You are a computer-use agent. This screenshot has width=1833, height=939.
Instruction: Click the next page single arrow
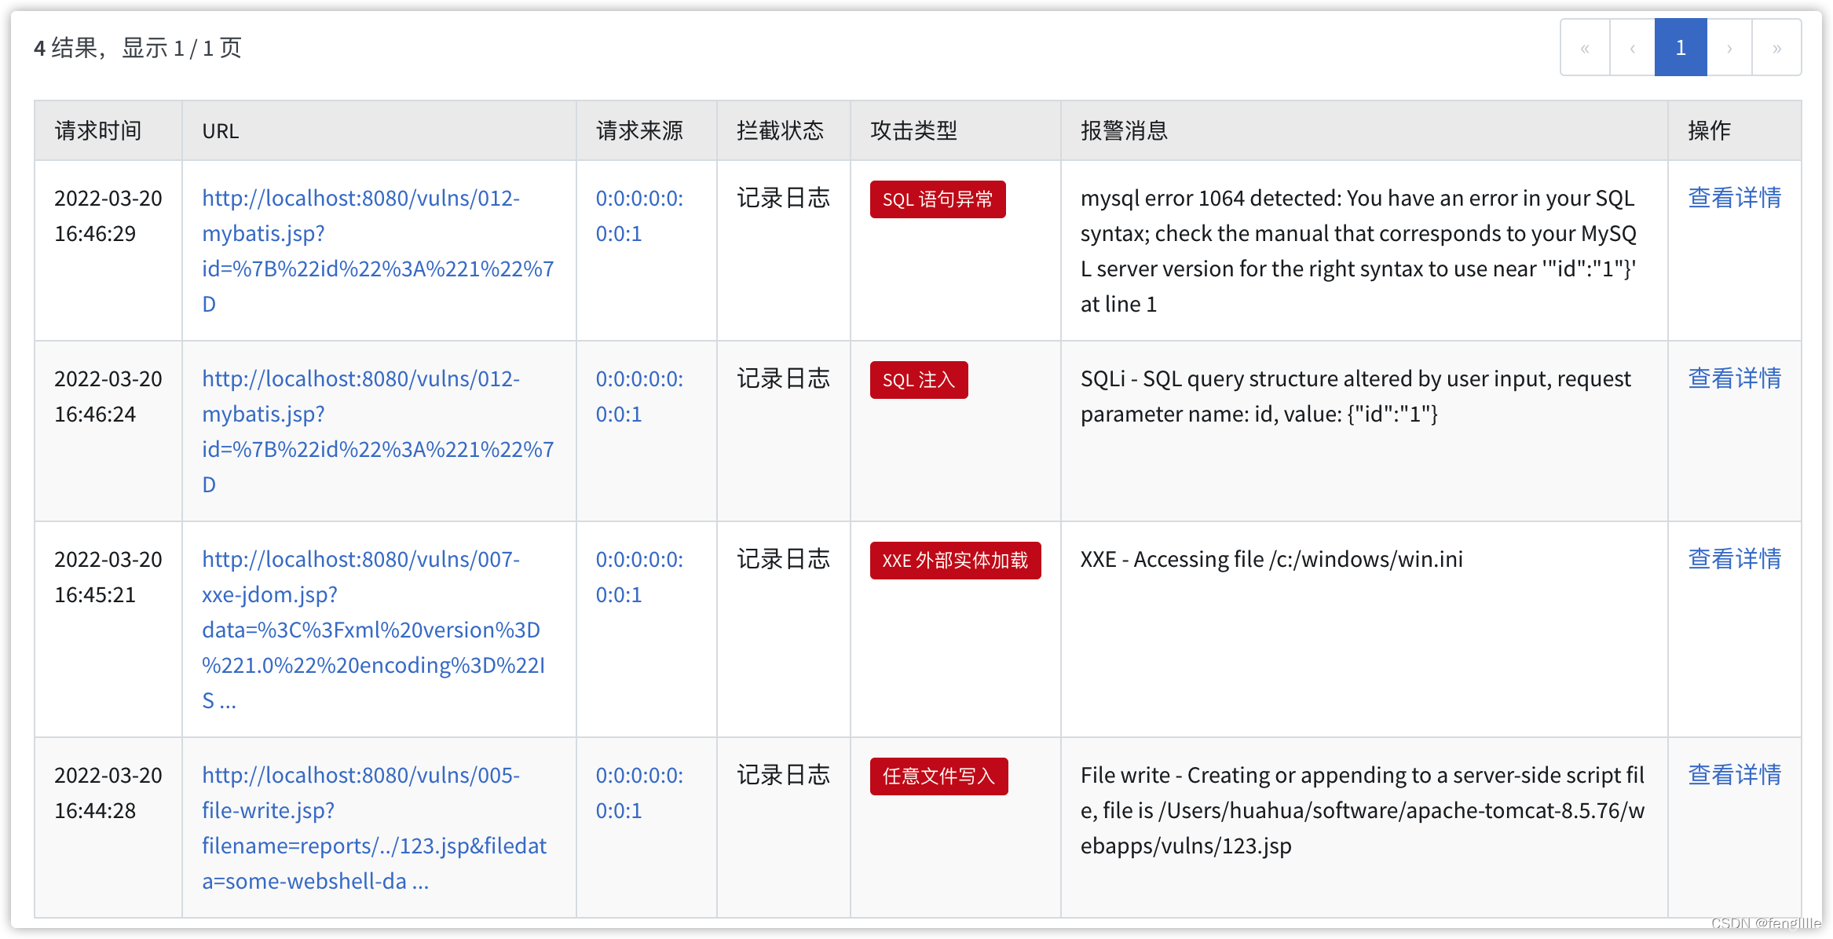click(x=1729, y=48)
